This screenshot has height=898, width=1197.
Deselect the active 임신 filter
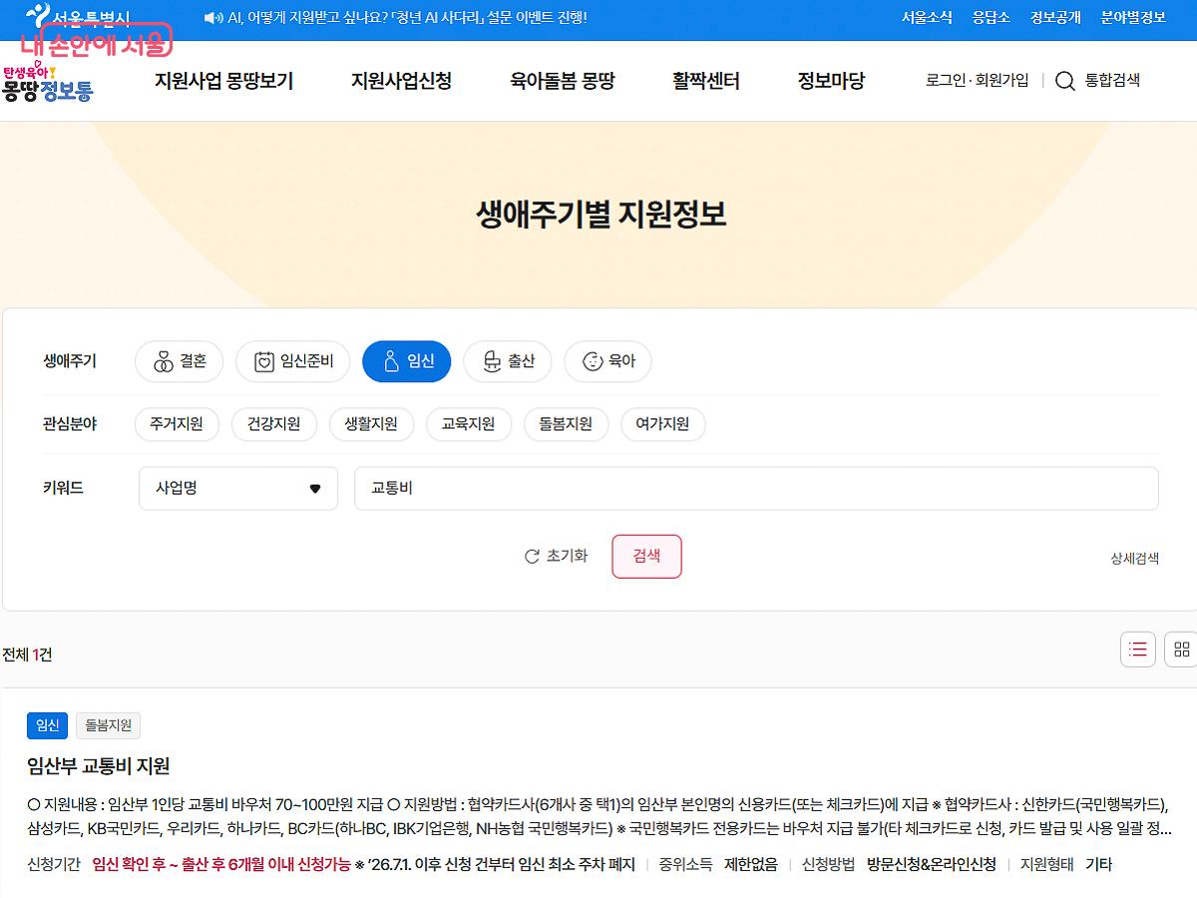click(406, 361)
